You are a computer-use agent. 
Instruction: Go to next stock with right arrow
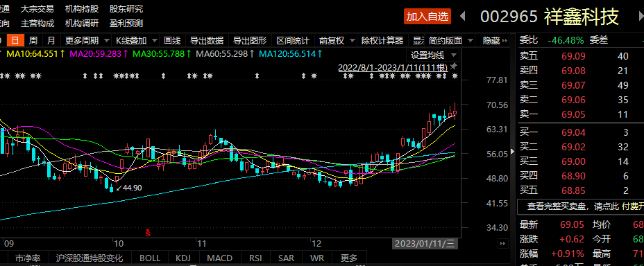coord(638,17)
